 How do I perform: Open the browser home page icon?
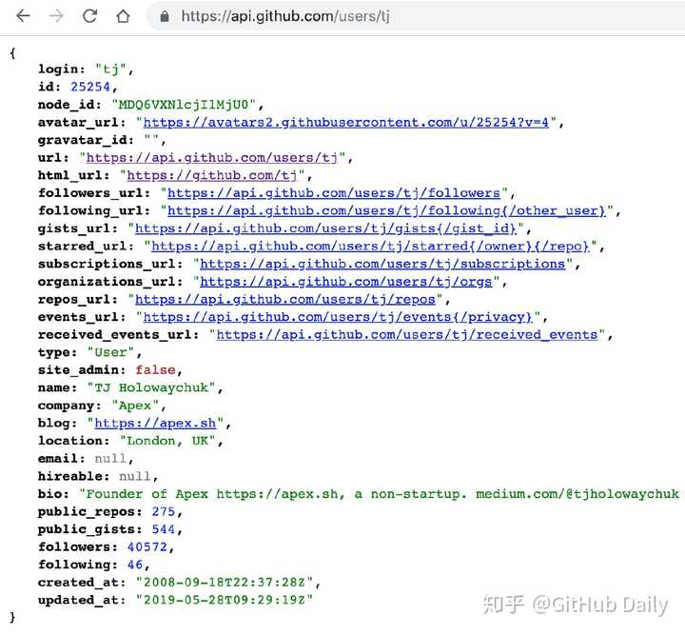[x=123, y=16]
